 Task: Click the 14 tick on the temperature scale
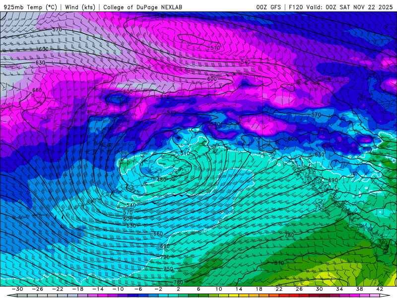239,289
